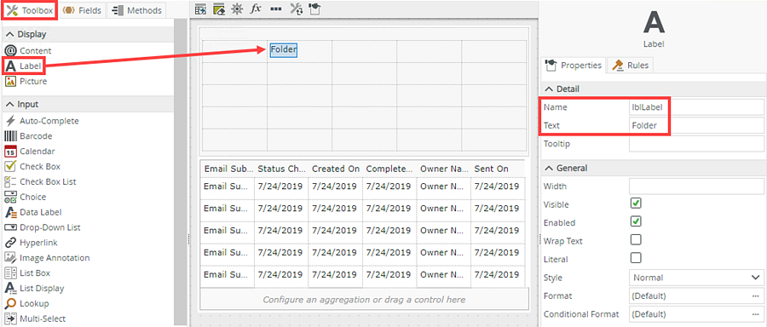Click the Created On column header

tap(336, 169)
